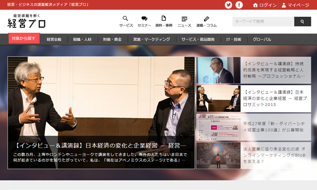The width and height of the screenshot is (317, 190).
Task: Click the ニュース nav label
Action: point(184,25)
